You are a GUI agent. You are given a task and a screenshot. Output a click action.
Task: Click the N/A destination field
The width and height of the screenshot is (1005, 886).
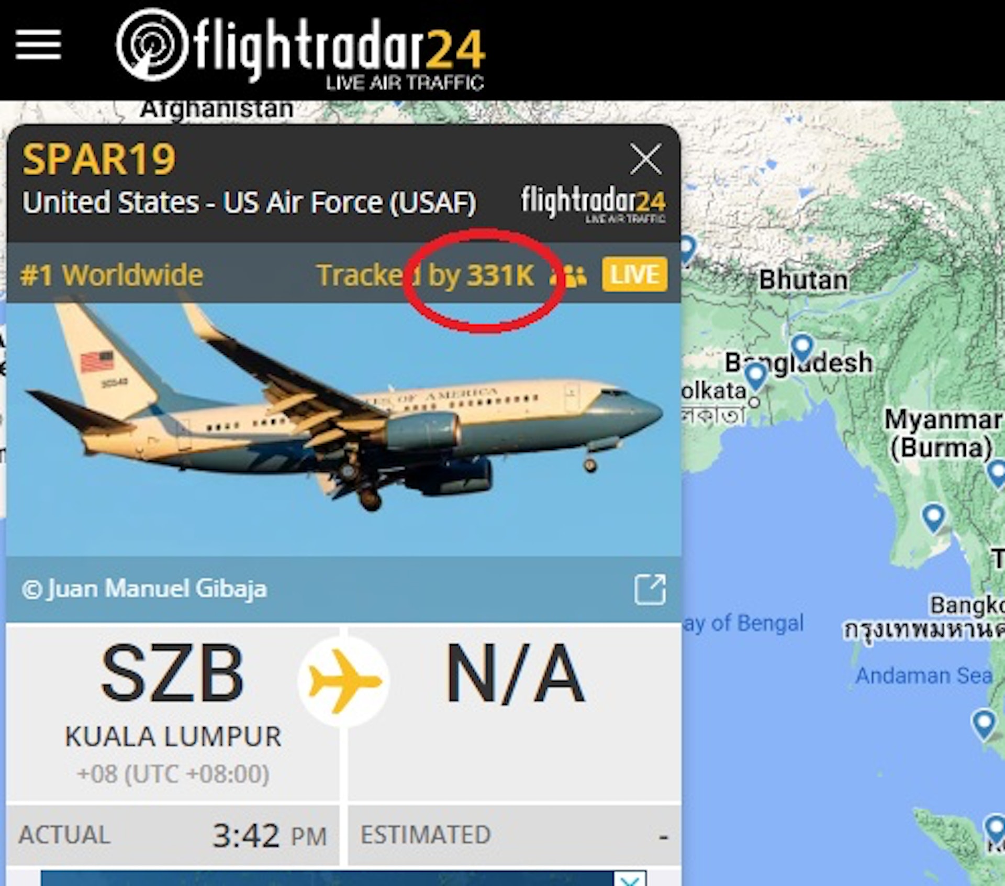515,713
